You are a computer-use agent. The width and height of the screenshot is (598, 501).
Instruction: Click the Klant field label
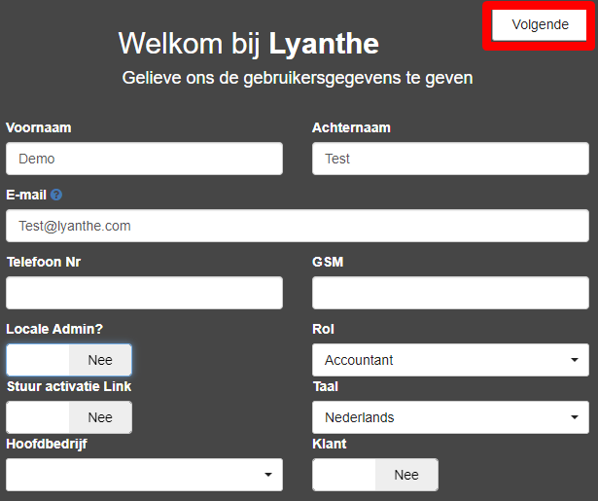330,444
